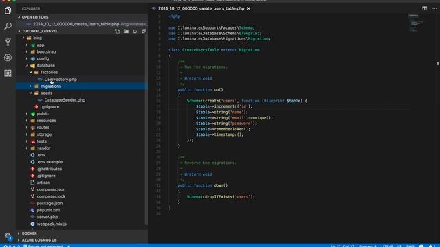This screenshot has height=247, width=440.
Task: Open the artisan file
Action: 43,183
